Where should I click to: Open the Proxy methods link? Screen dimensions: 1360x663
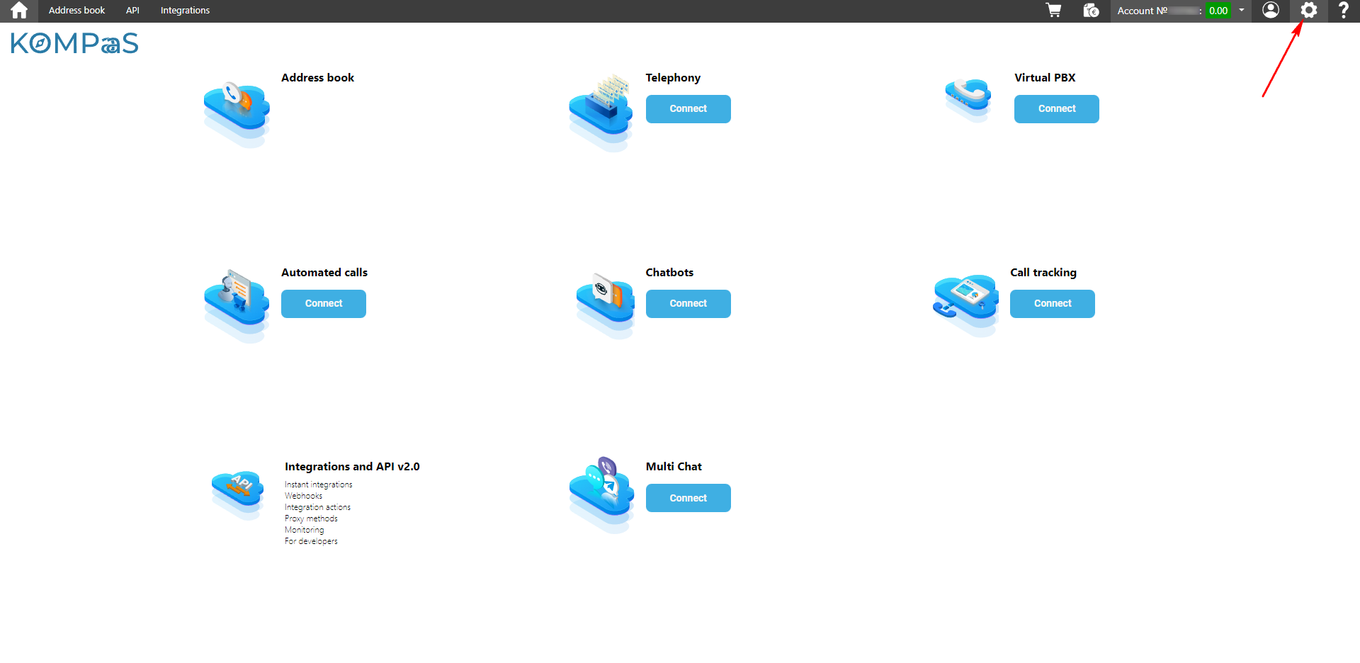pos(311,518)
